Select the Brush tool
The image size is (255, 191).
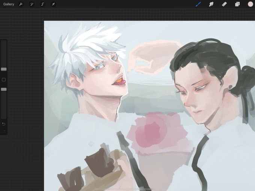(x=198, y=4)
